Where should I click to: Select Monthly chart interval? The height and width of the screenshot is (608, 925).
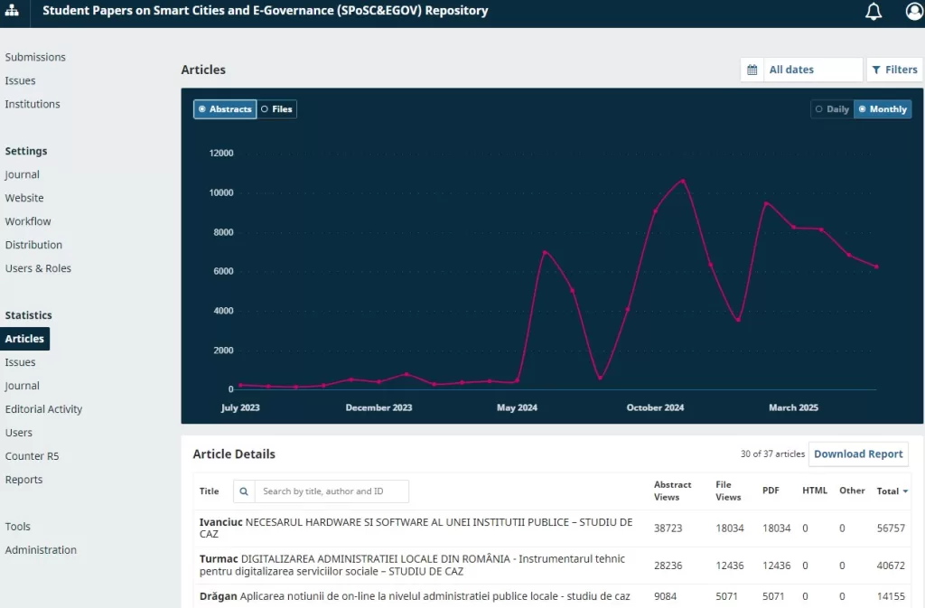pyautogui.click(x=883, y=109)
